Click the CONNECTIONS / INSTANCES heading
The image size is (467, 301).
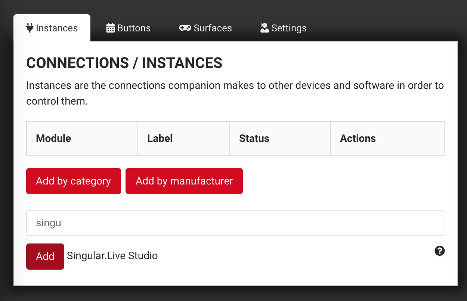point(124,63)
